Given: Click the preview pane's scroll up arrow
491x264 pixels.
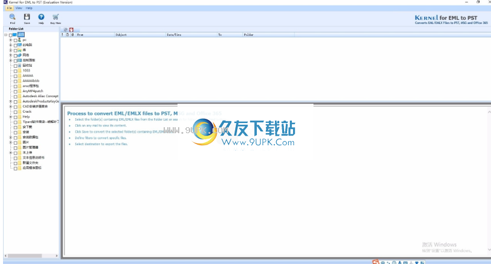Looking at the screenshot, I should coord(489,112).
